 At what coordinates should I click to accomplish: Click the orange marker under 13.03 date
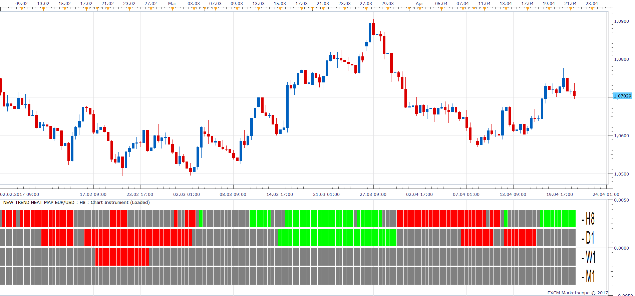(259, 9)
